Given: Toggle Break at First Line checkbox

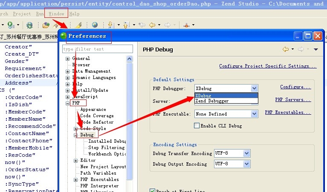Looking at the screenshot, I should (x=152, y=190).
